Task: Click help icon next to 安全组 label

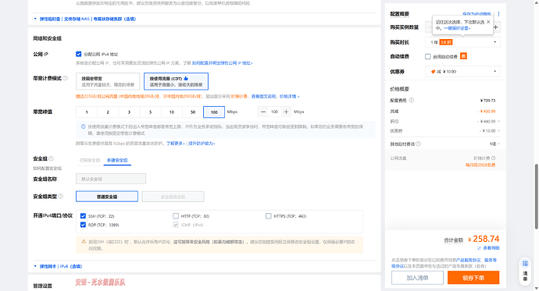Action: [x=52, y=158]
